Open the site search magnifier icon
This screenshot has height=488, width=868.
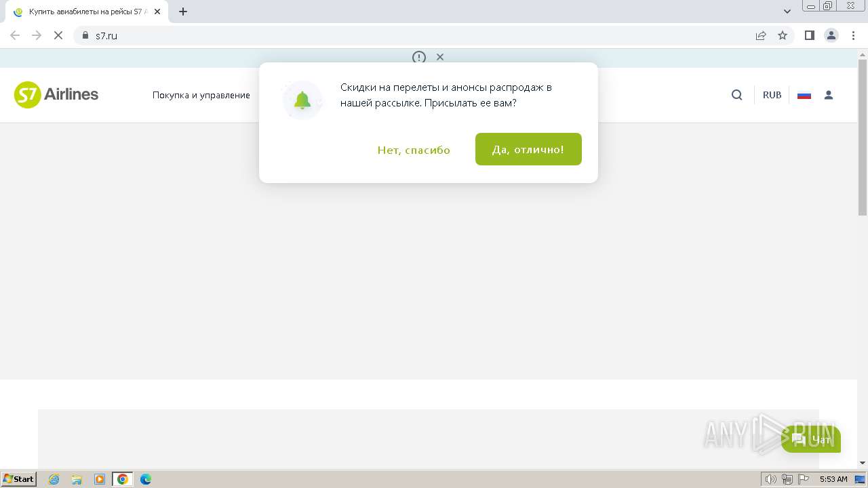pos(737,95)
